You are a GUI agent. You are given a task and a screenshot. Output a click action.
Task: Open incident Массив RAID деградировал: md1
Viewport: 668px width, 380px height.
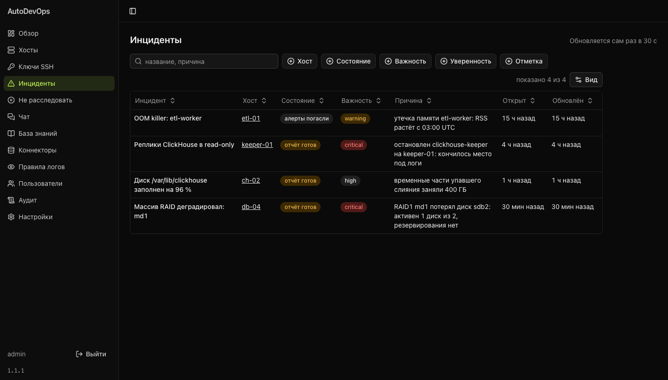(179, 211)
